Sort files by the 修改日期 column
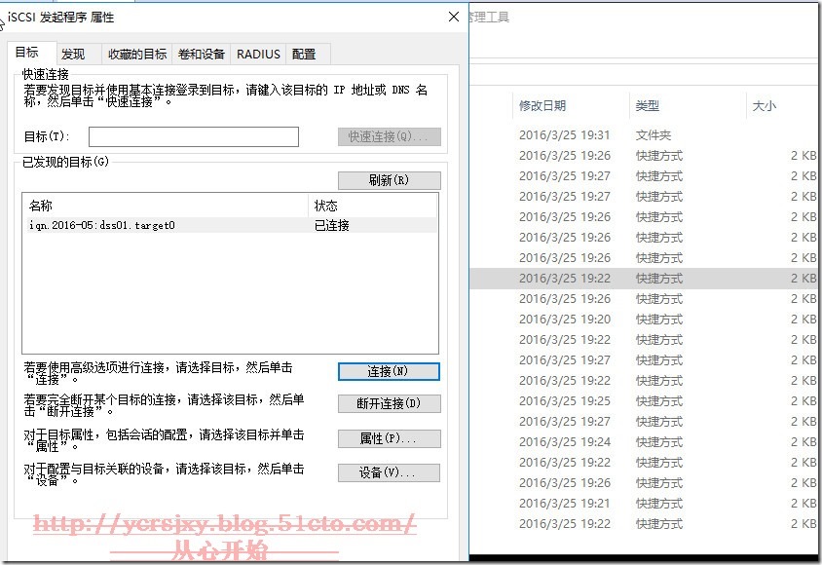 coord(542,105)
